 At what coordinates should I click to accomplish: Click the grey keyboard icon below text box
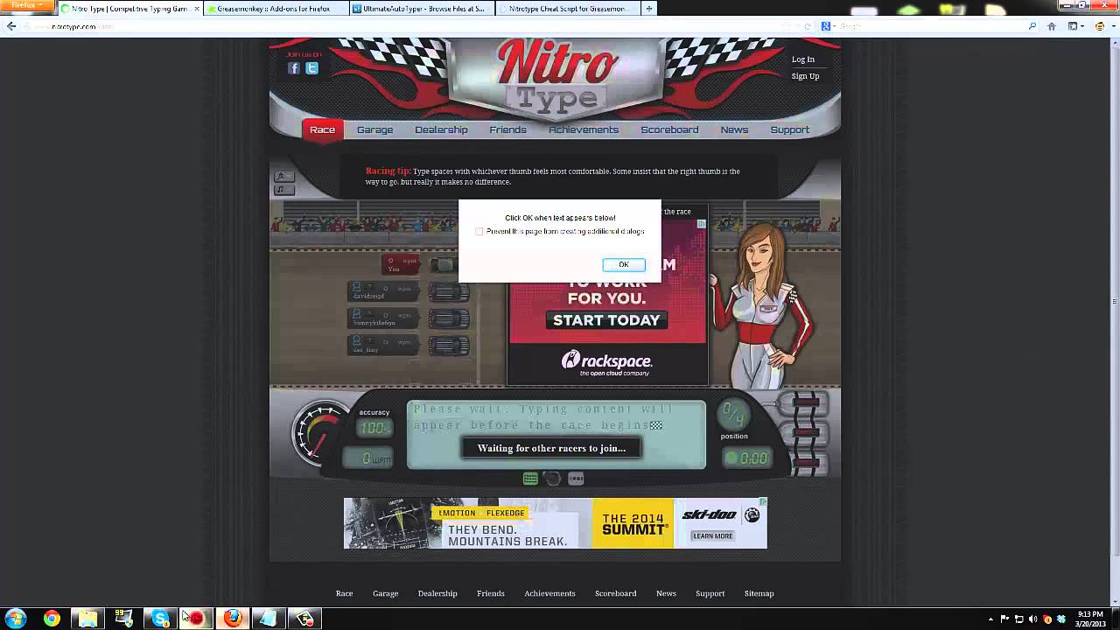pyautogui.click(x=576, y=479)
